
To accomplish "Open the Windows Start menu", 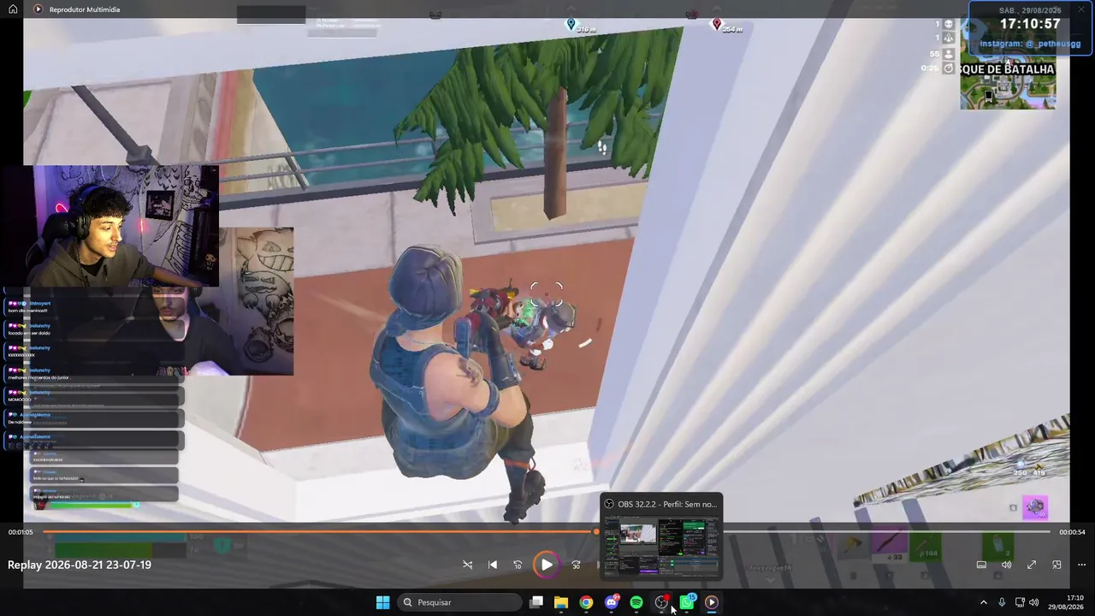I will pyautogui.click(x=382, y=602).
